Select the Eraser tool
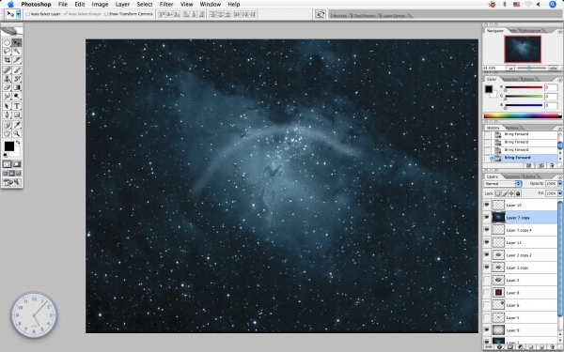 coord(7,87)
